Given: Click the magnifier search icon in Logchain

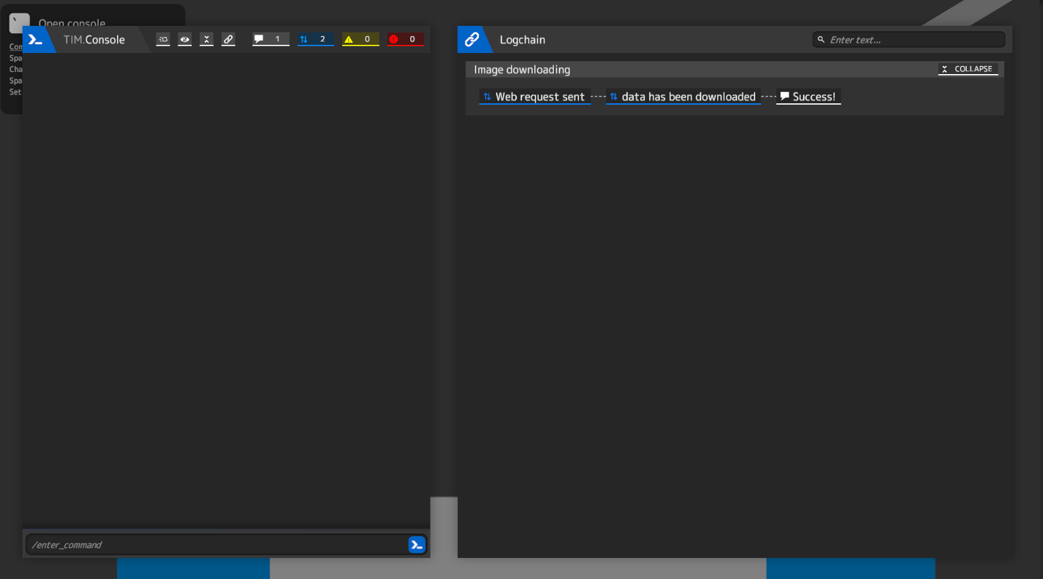Looking at the screenshot, I should click(821, 40).
